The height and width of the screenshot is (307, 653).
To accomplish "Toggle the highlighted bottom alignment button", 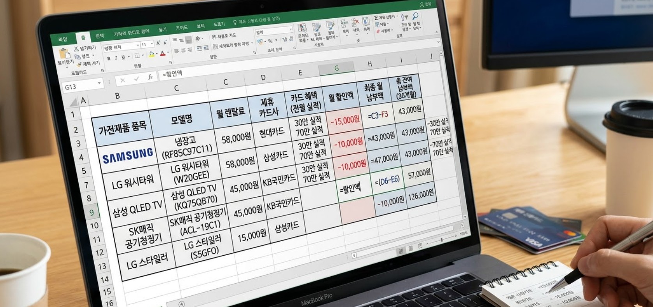I will point(189,40).
